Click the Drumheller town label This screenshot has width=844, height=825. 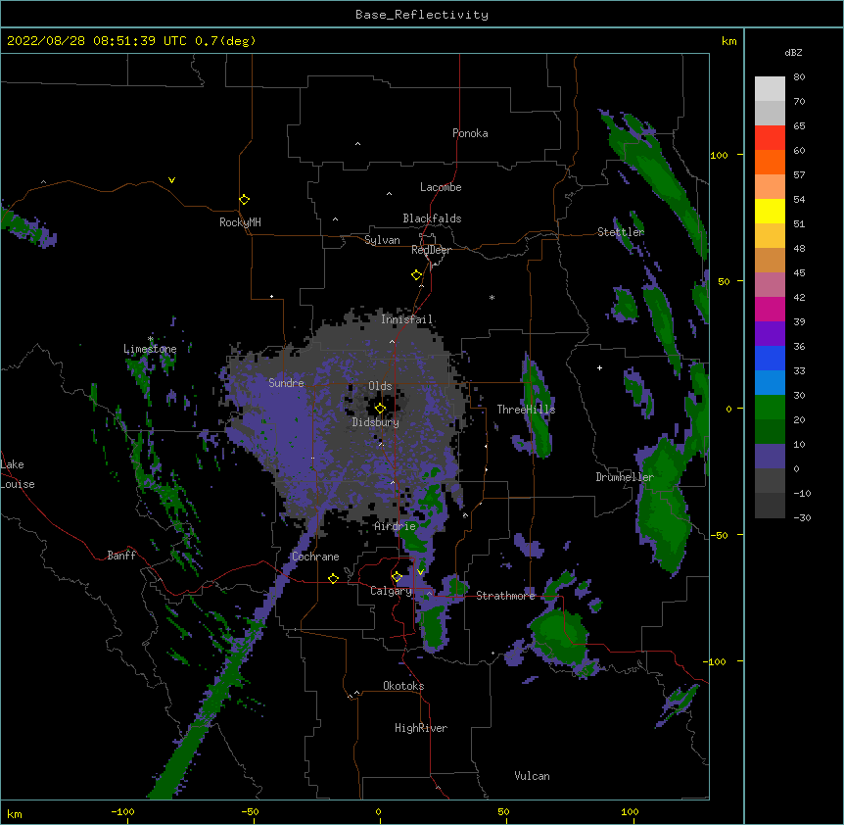click(x=625, y=477)
